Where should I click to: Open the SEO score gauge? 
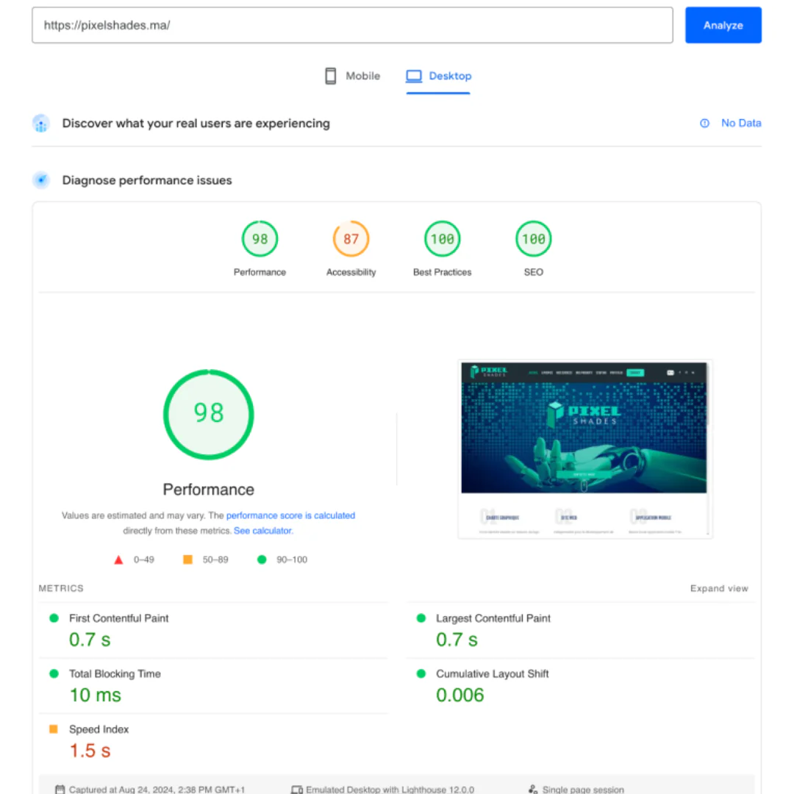(x=533, y=239)
